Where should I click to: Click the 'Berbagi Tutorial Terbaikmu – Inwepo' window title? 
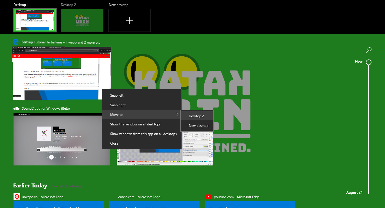pyautogui.click(x=61, y=43)
